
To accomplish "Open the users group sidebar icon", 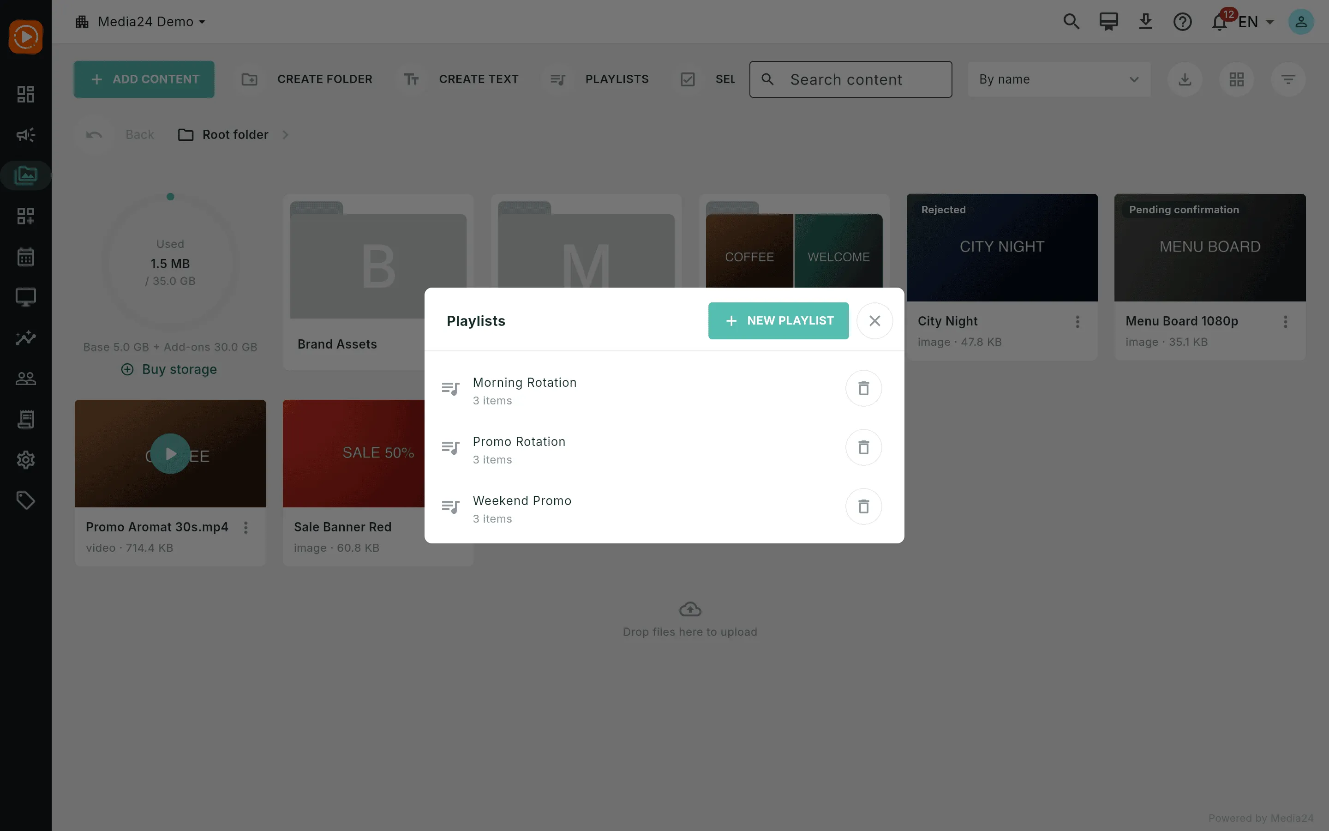I will [26, 379].
